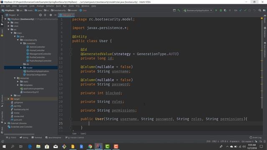267x150 pixels.
Task: Open Camtasia green C taskbar icon
Action: click(107, 146)
